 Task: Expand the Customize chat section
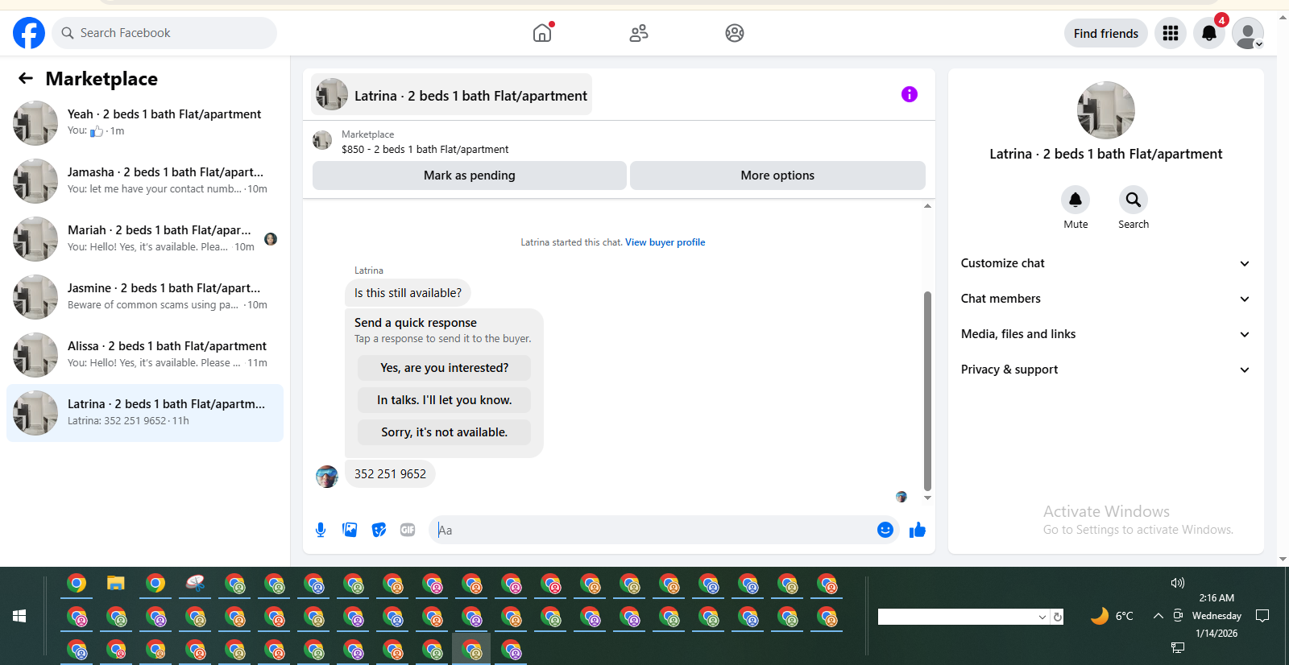[1105, 263]
